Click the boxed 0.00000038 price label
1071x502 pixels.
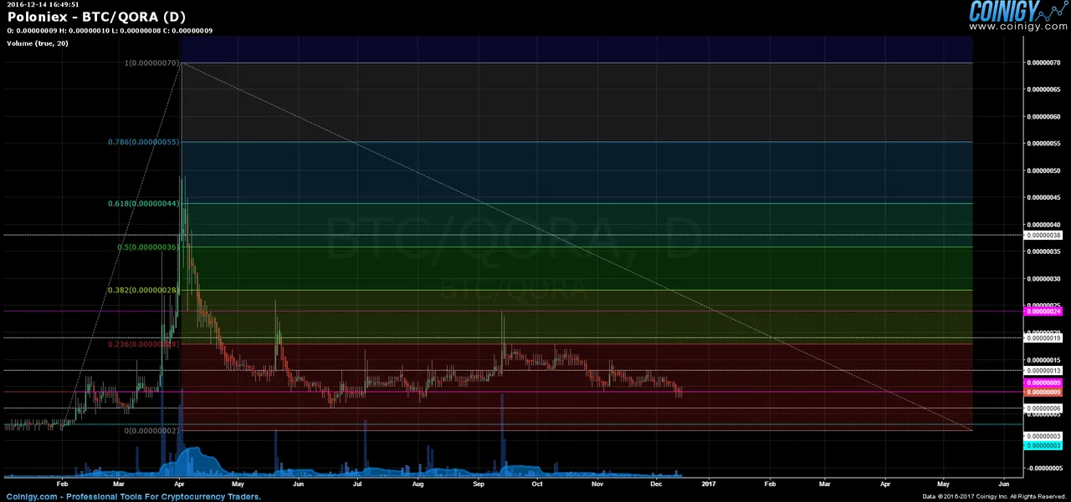pyautogui.click(x=1044, y=235)
